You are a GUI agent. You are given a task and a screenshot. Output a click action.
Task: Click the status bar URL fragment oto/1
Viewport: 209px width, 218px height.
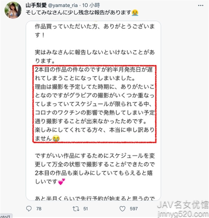click(x=5, y=216)
